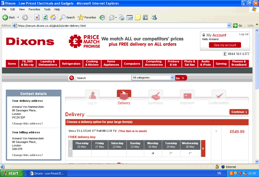Viewport: 259px width, 177px height.
Task: Open Favorites star toolbar button
Action: pyautogui.click(x=87, y=17)
